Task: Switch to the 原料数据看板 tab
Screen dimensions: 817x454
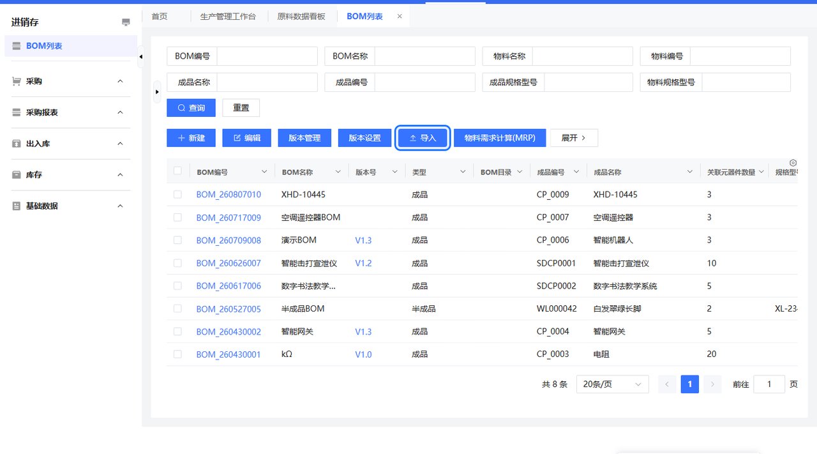Action: click(302, 17)
